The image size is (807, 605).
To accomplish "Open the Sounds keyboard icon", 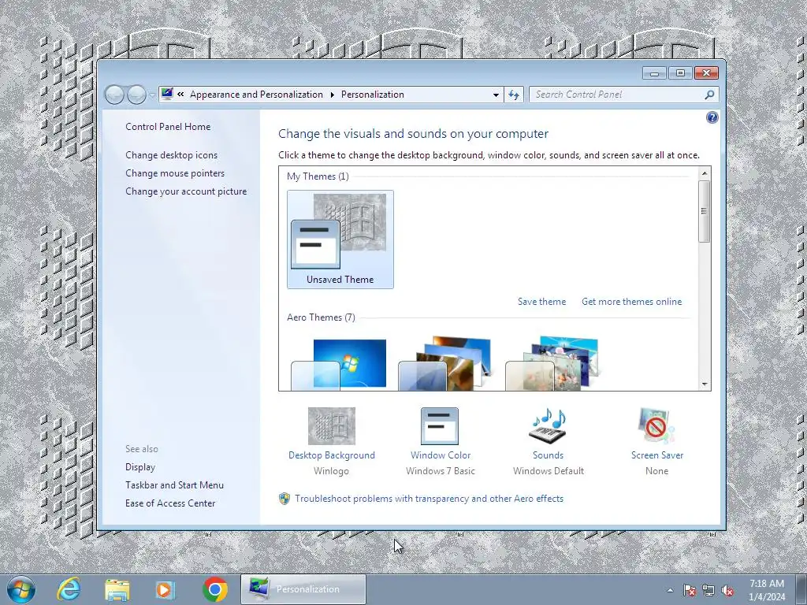I will (548, 426).
